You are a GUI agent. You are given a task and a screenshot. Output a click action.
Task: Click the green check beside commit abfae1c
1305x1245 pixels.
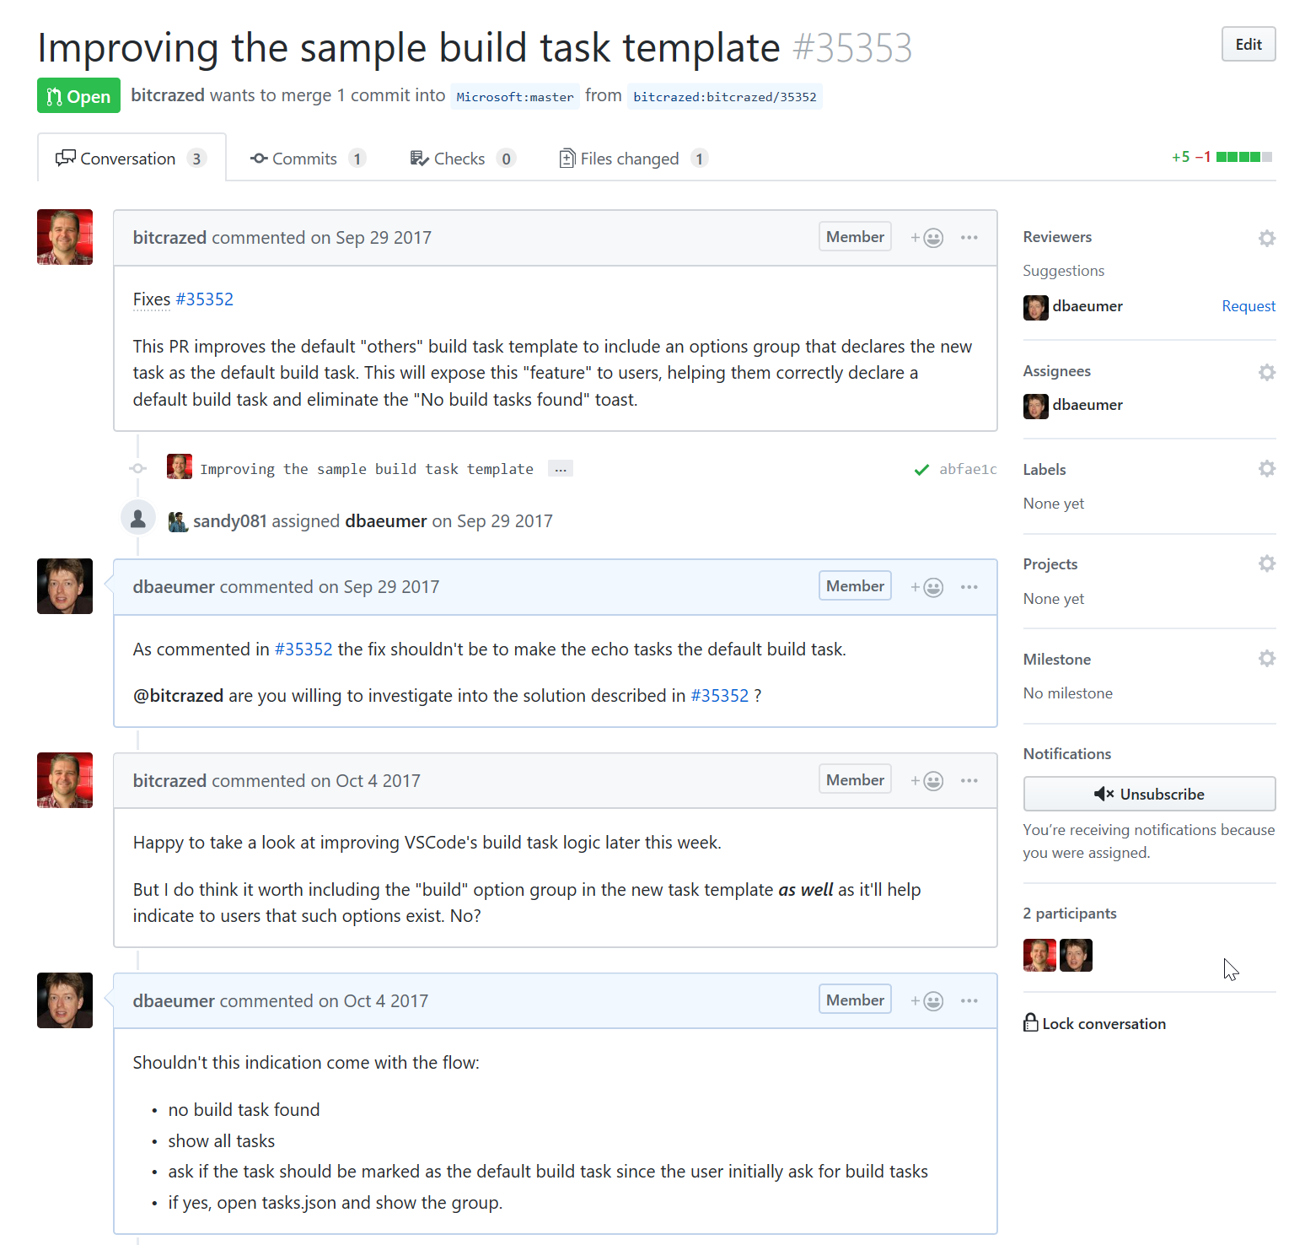(x=921, y=470)
